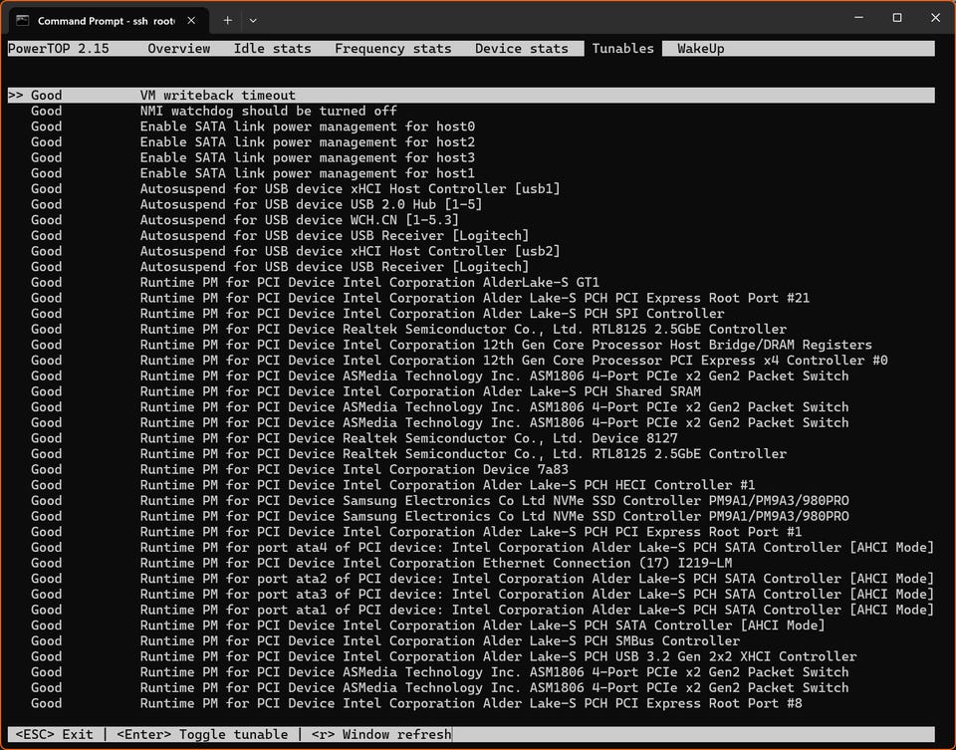Select the VM writeback timeout tunable
This screenshot has width=956, height=750.
click(471, 96)
